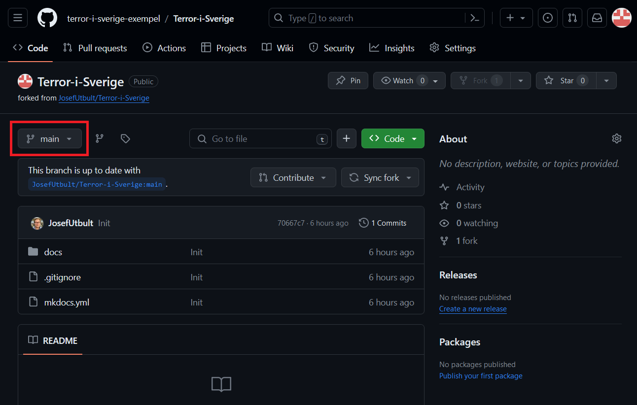Screen dimensions: 637x405
Task: Open docs row Init commit message
Action: point(197,252)
